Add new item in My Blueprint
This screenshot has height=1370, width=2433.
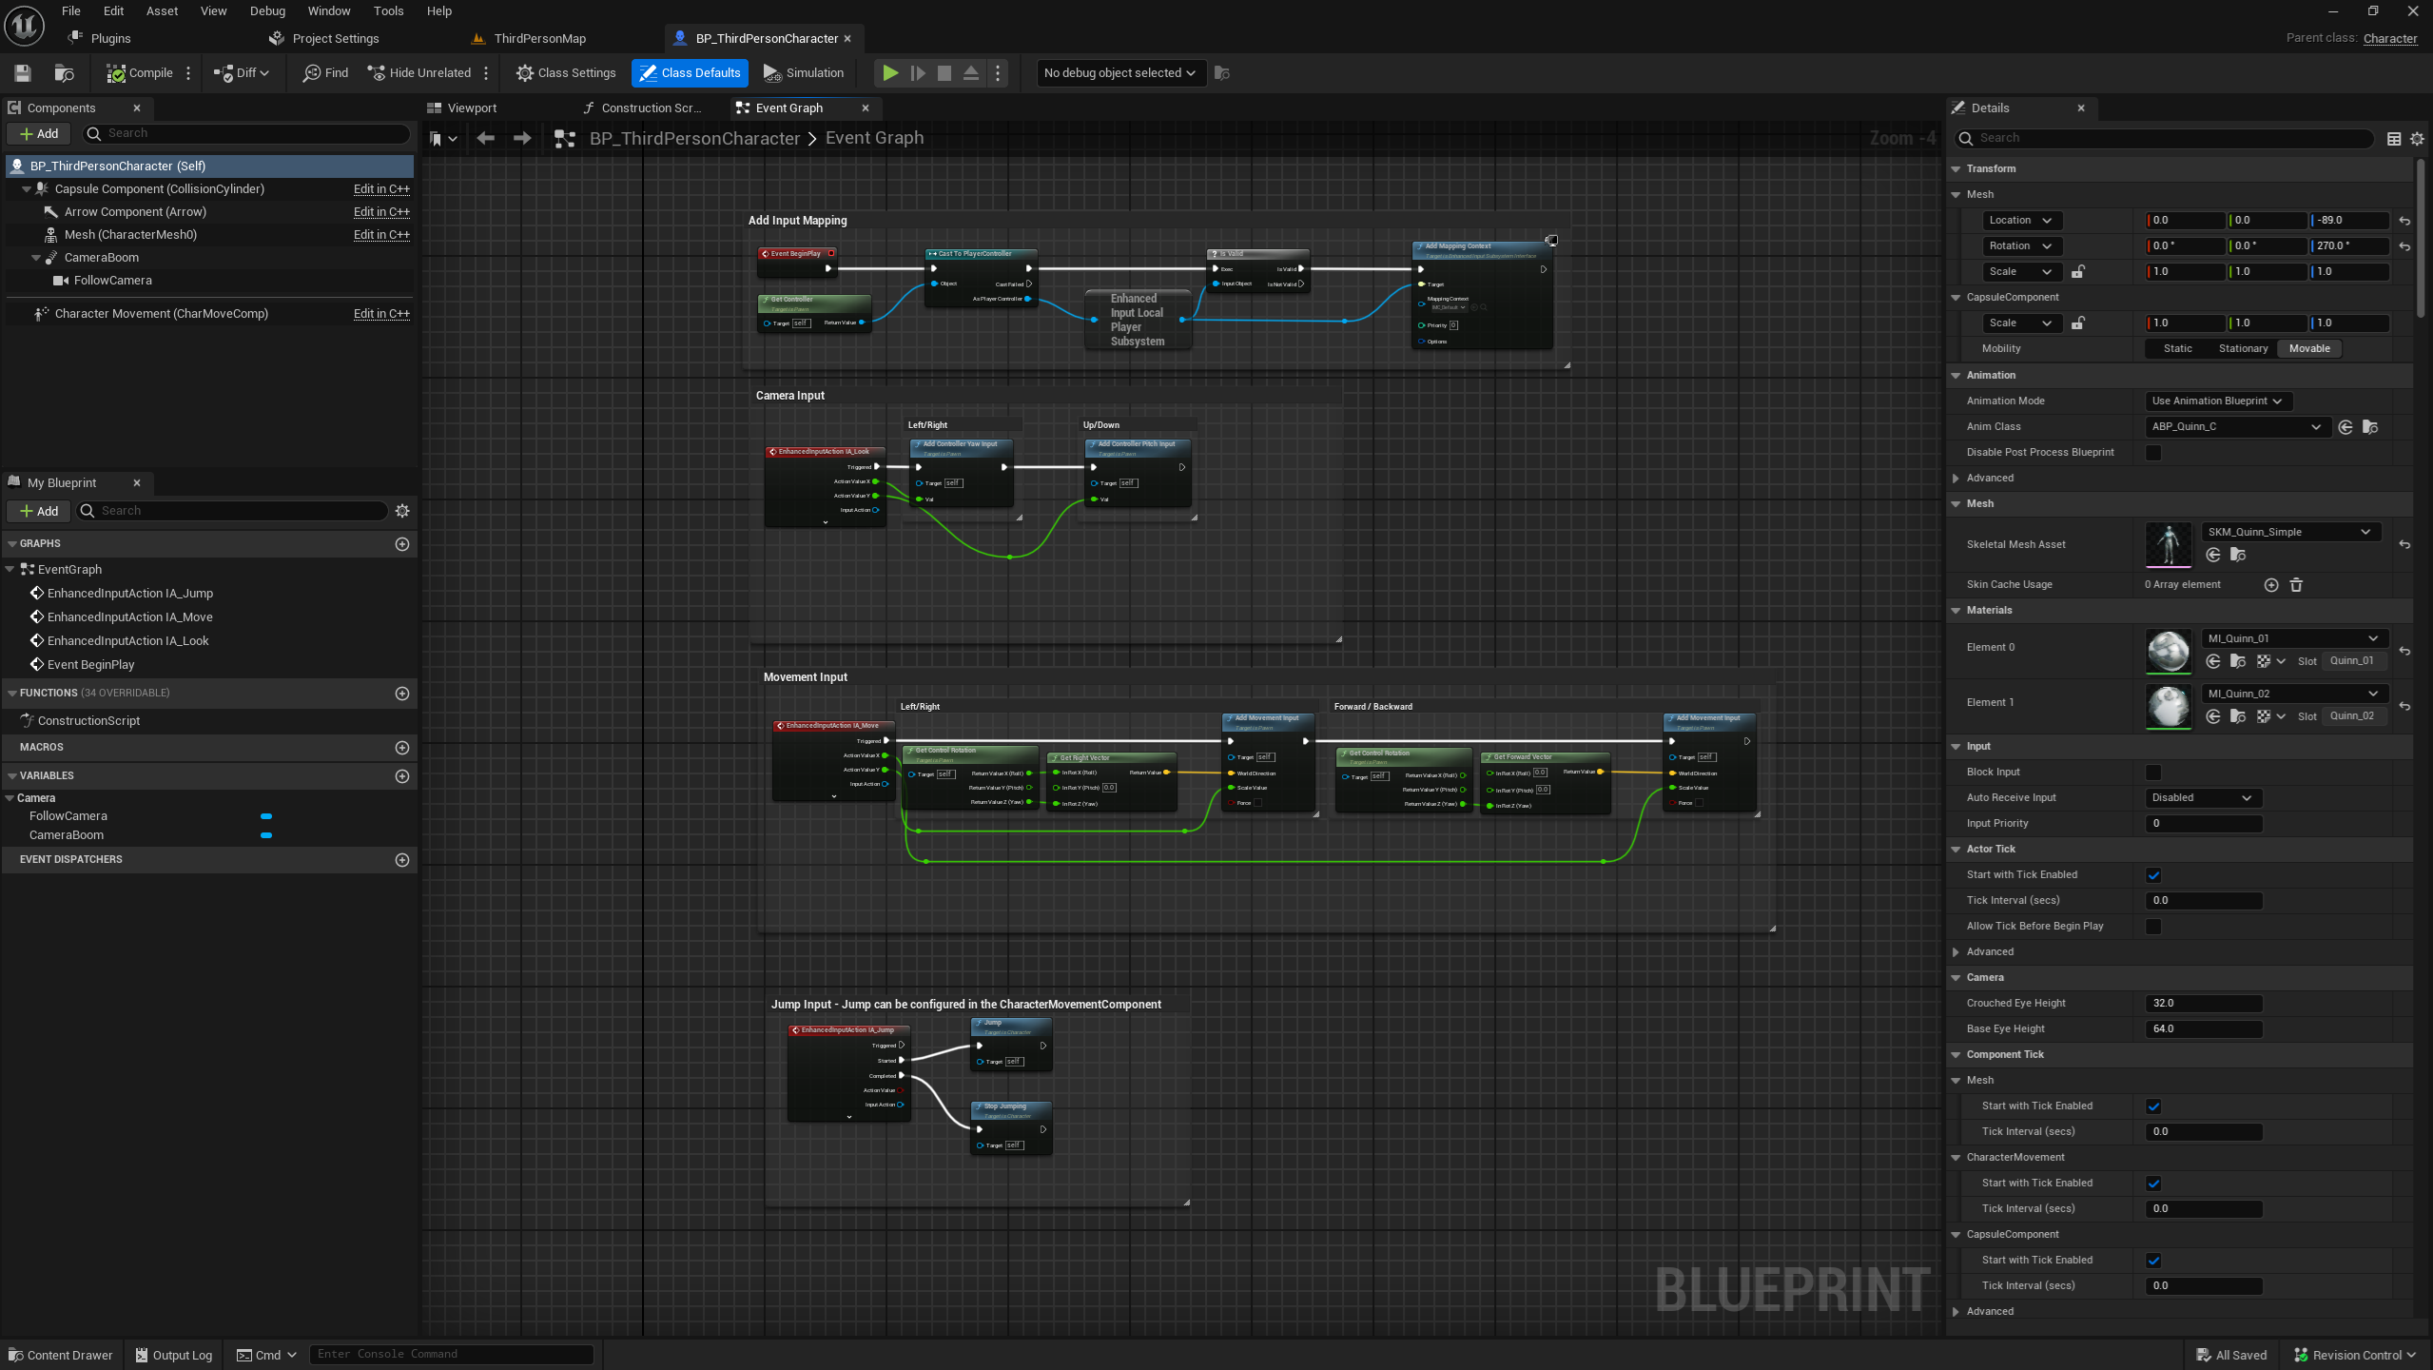coord(39,511)
